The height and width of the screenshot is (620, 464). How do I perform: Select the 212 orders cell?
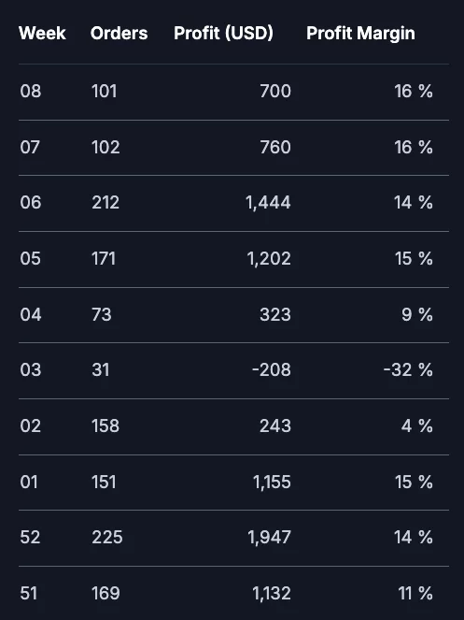pos(105,203)
